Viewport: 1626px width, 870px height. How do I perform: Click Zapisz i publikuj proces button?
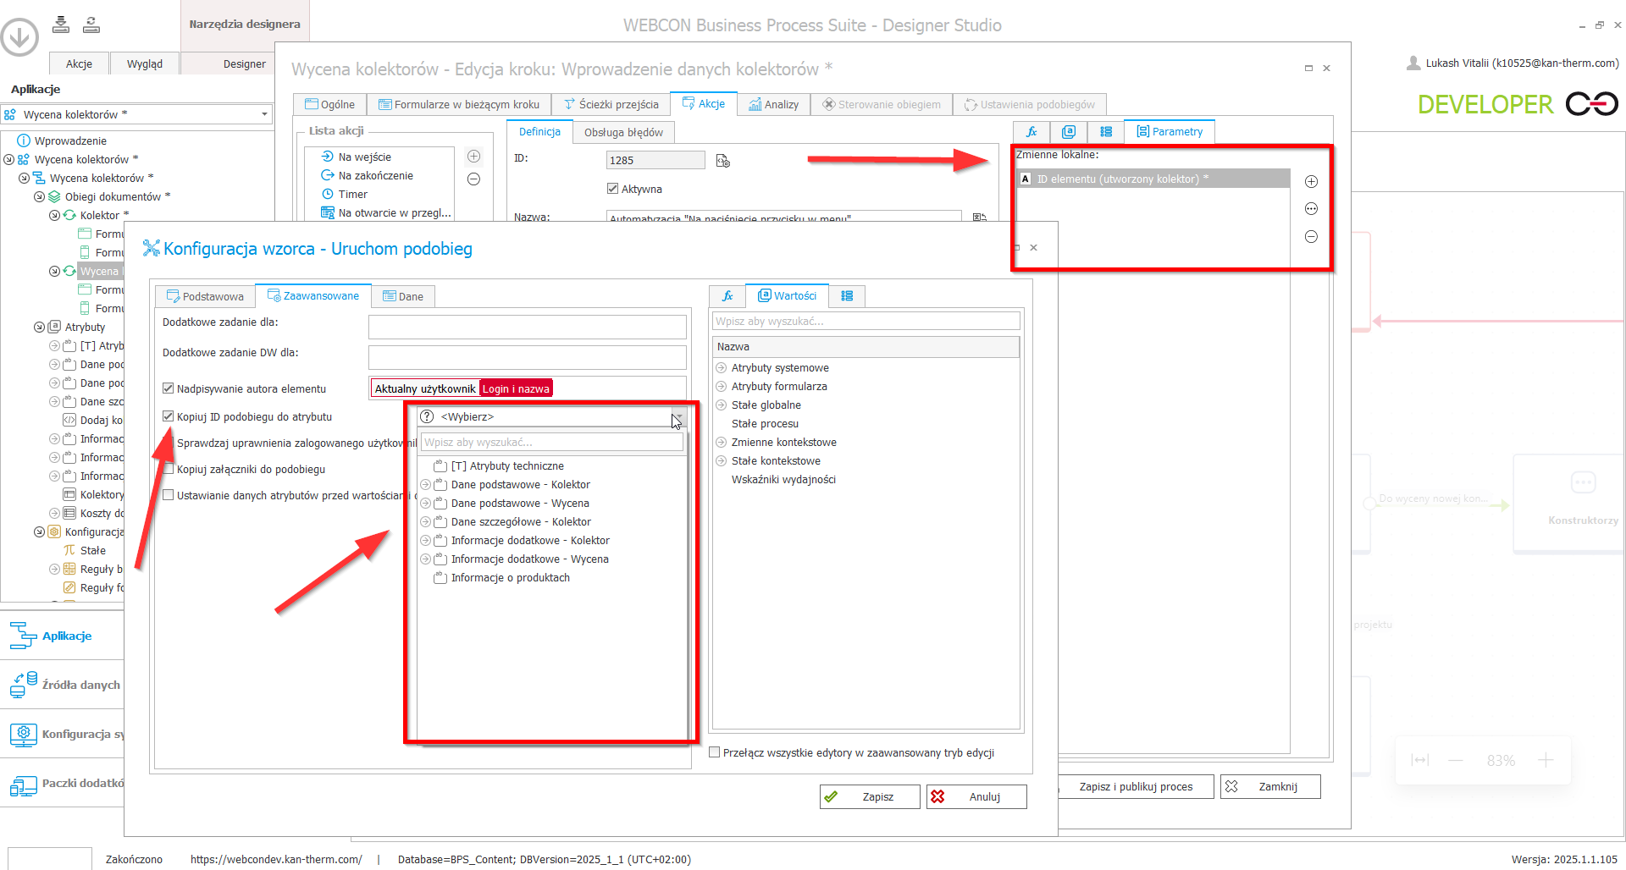[1136, 786]
